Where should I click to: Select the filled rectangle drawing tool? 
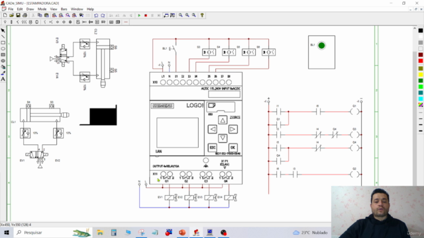(x=3, y=55)
